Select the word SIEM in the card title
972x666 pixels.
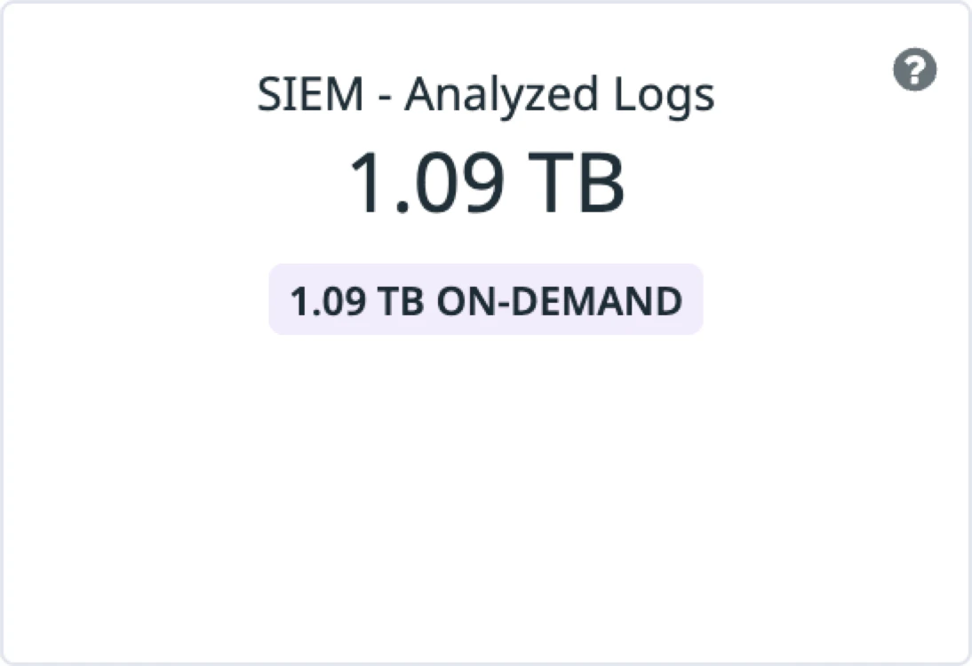pos(310,94)
